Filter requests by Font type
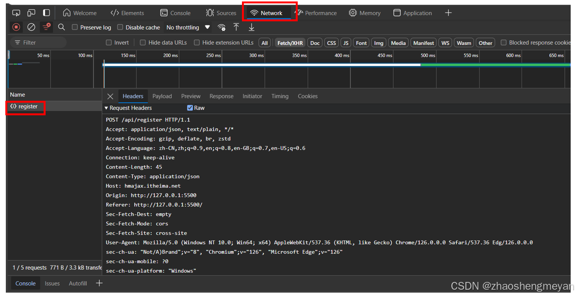 tap(361, 43)
